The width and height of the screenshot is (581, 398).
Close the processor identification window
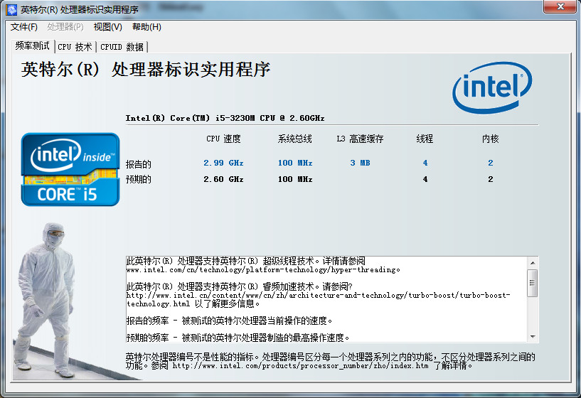click(560, 6)
